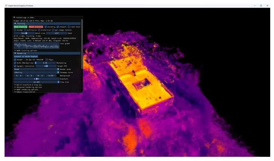Collapse the Rendering section header
274x161 pixels.
tap(15, 53)
